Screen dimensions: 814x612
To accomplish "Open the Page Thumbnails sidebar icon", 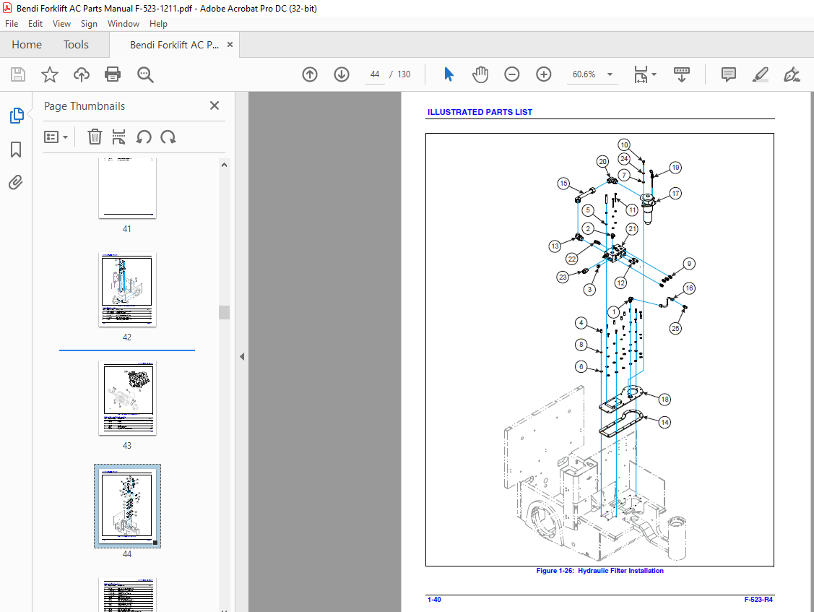I will coord(16,116).
